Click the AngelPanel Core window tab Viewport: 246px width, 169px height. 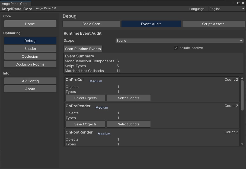pyautogui.click(x=15, y=4)
